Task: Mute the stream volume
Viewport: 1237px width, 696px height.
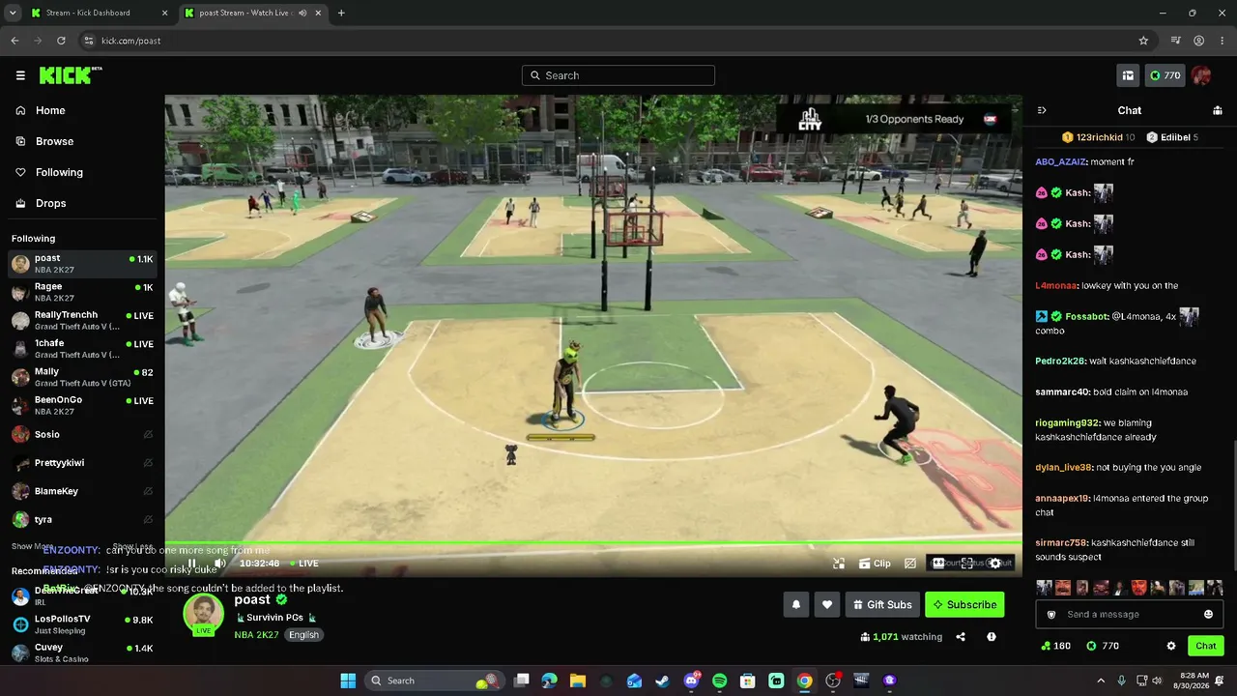Action: pyautogui.click(x=220, y=564)
